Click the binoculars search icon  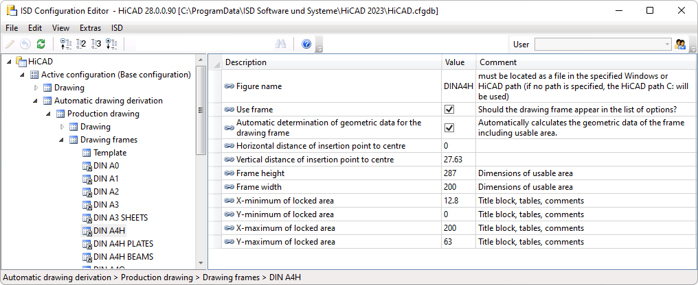pyautogui.click(x=280, y=45)
